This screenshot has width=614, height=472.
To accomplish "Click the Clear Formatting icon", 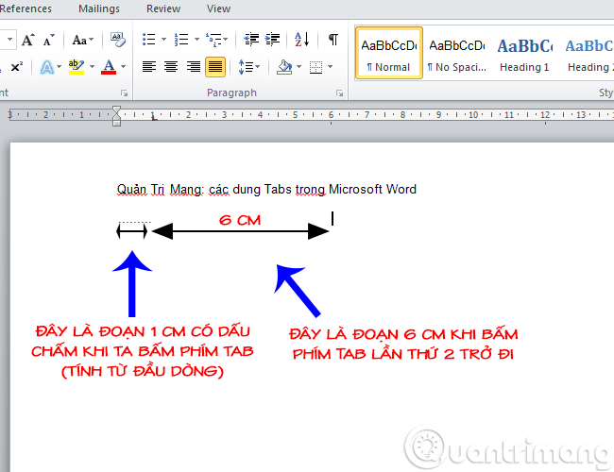I will (x=118, y=40).
